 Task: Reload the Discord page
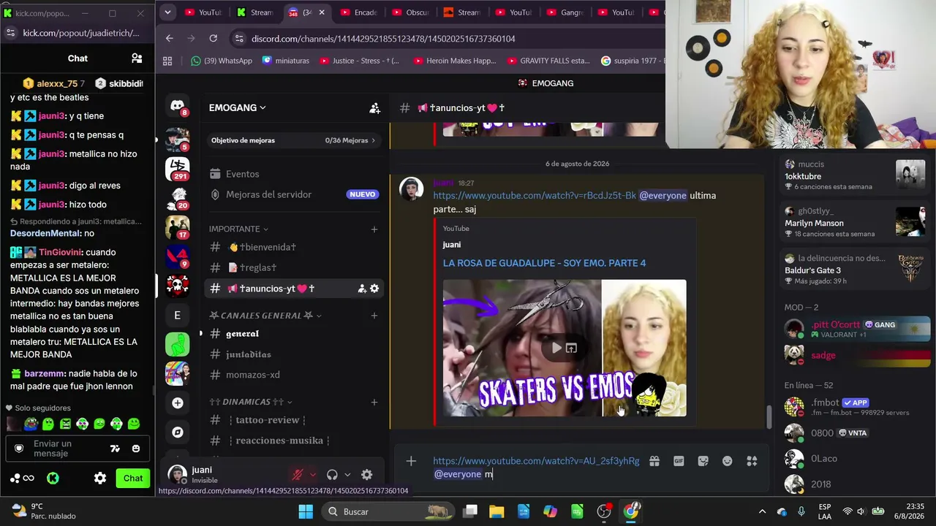coord(213,38)
